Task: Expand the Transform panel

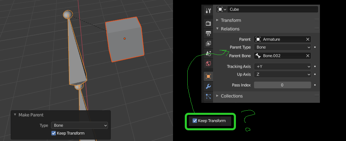Action: coord(217,20)
